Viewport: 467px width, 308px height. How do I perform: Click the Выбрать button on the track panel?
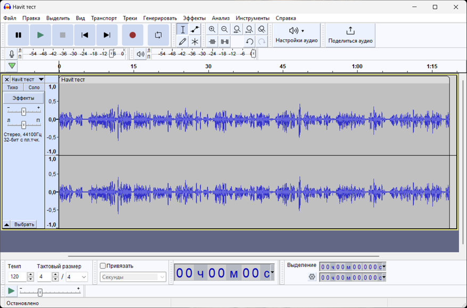24,224
